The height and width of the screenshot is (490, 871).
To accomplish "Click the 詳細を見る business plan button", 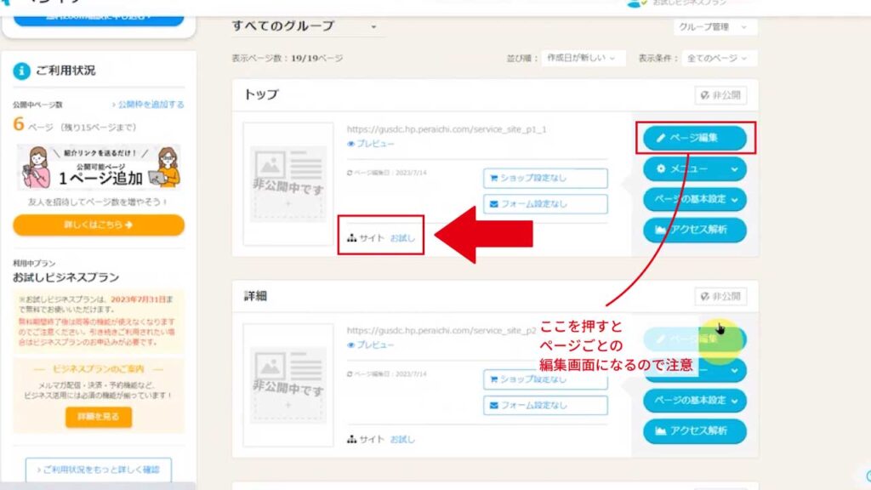I will tap(99, 417).
